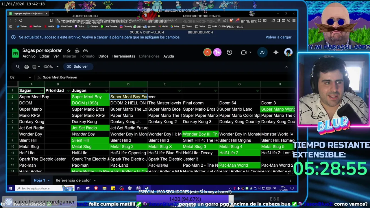The width and height of the screenshot is (370, 208).
Task: Open the Google Sheets home icon
Action: click(15, 53)
